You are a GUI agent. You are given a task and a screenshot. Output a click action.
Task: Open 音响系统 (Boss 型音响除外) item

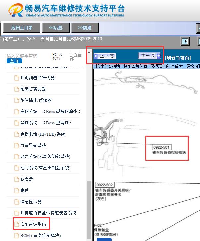point(50,111)
